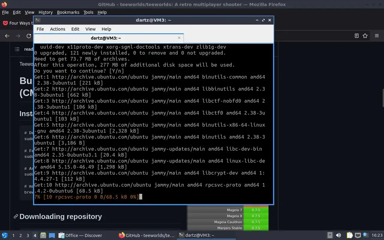This screenshot has width=384, height=240.
Task: Select the dartz@VM3 terminal taskbar entry
Action: pos(206,235)
